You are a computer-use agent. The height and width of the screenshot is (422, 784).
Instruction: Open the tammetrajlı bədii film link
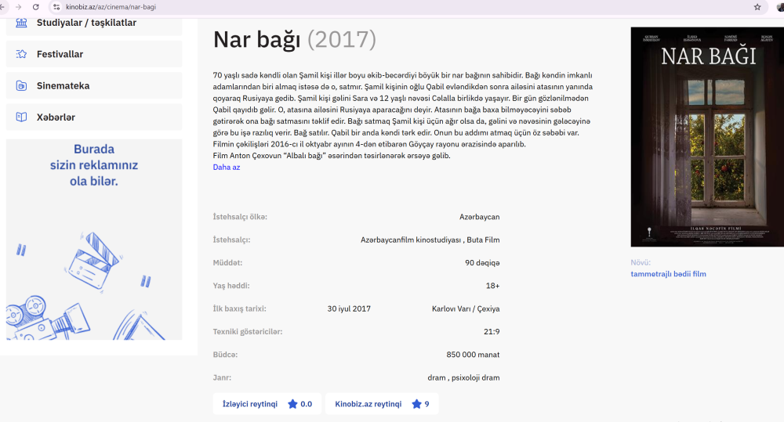(668, 274)
